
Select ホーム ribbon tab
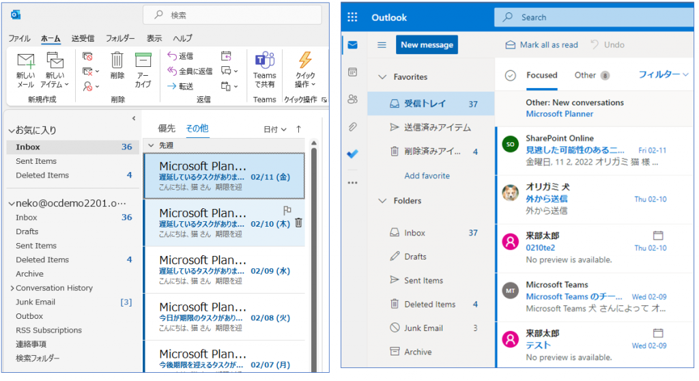tap(51, 38)
